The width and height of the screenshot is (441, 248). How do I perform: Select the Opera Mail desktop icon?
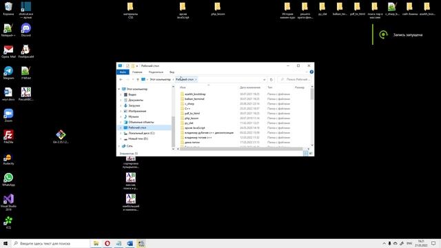pyautogui.click(x=8, y=52)
